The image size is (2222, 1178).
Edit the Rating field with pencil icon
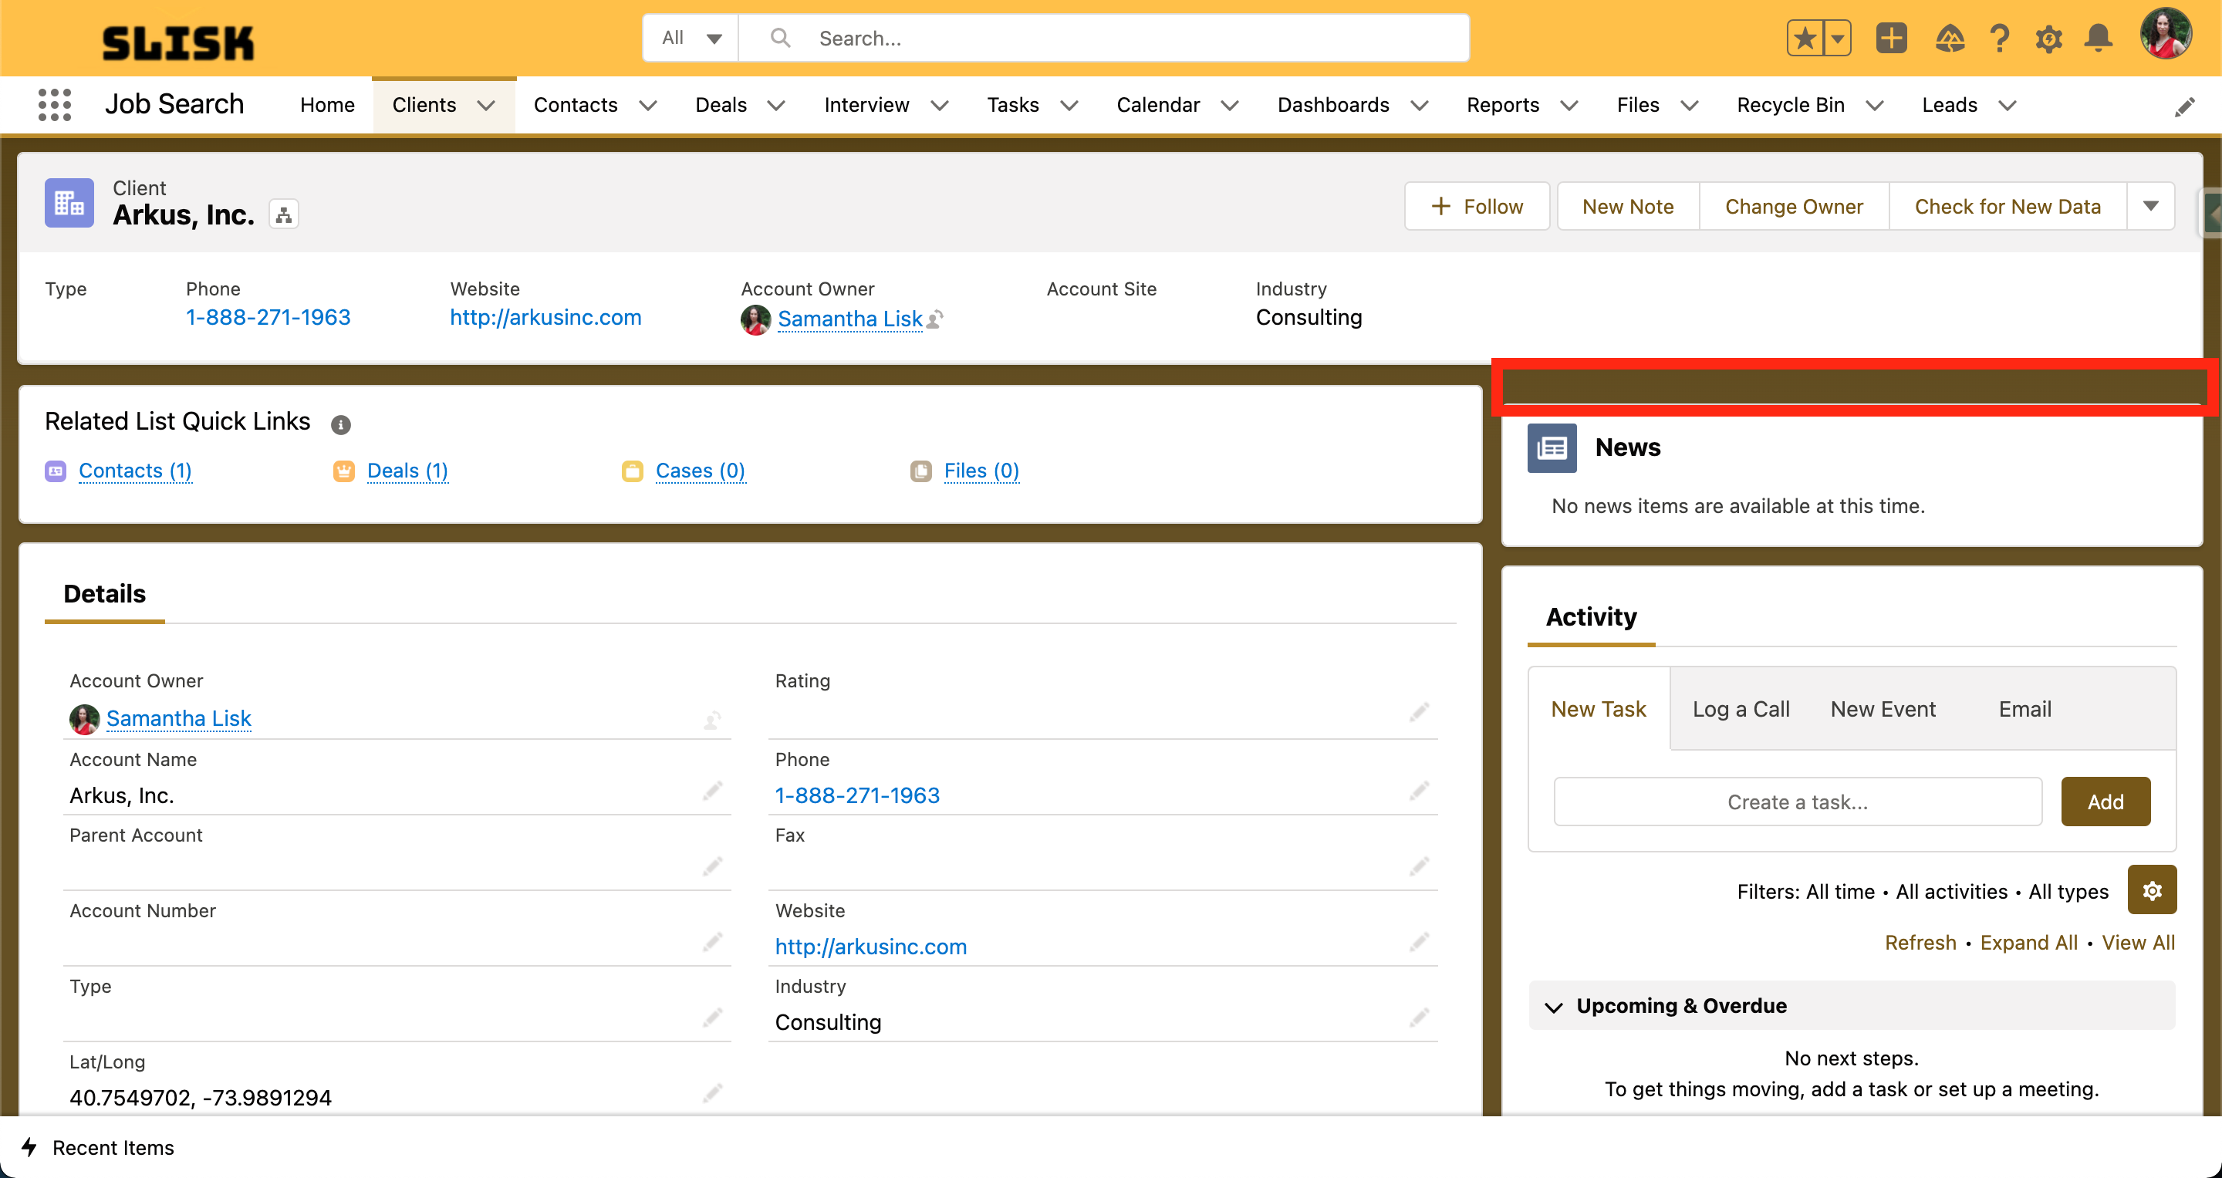click(1419, 712)
